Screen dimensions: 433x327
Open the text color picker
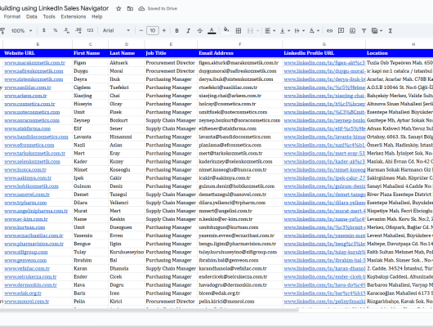(x=212, y=31)
